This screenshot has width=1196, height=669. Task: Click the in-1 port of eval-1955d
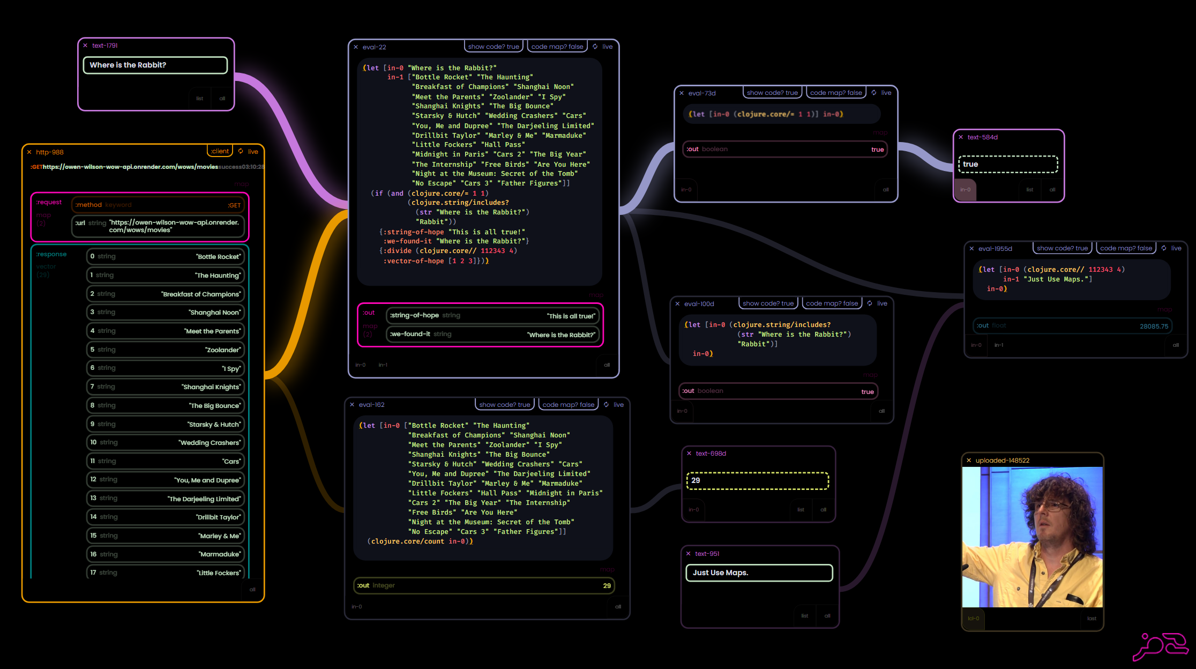[999, 345]
